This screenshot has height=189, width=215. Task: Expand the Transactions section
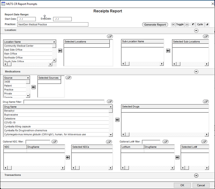[x=196, y=175]
